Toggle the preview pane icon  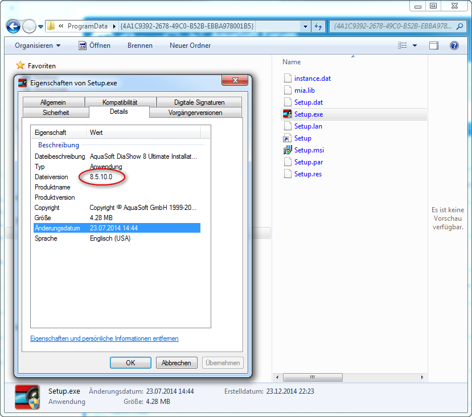point(434,46)
